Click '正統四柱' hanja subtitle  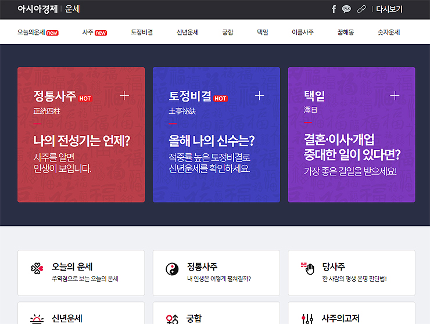(x=47, y=111)
